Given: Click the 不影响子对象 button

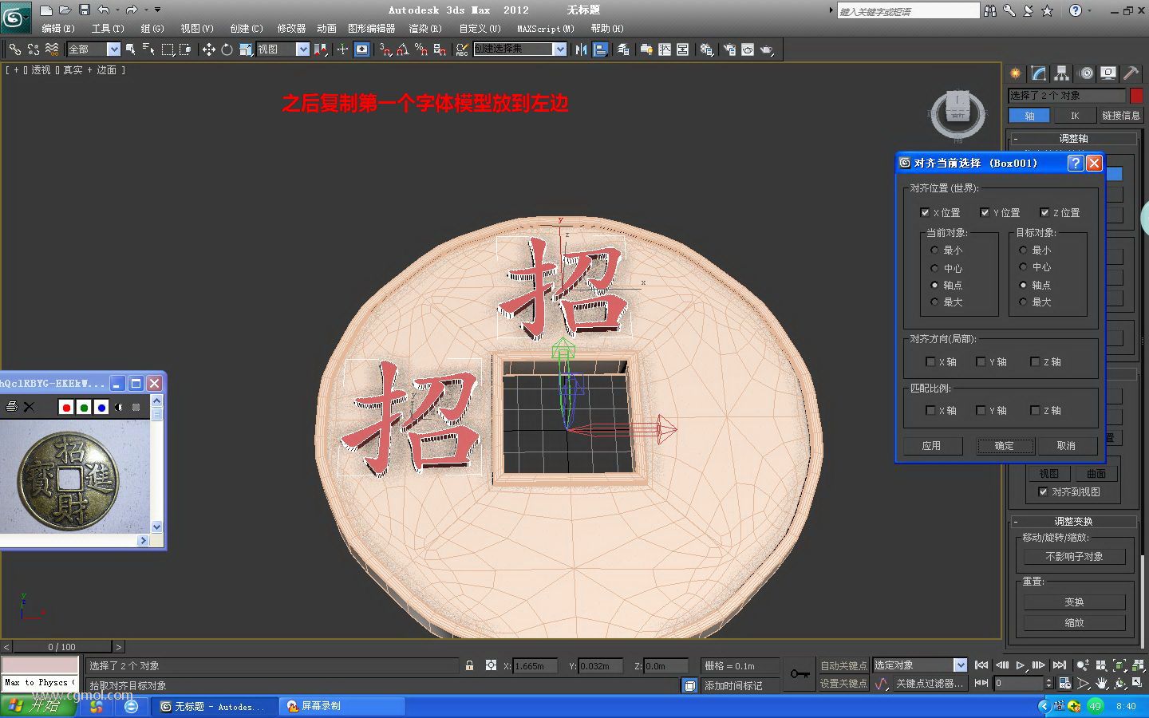Looking at the screenshot, I should 1074,557.
